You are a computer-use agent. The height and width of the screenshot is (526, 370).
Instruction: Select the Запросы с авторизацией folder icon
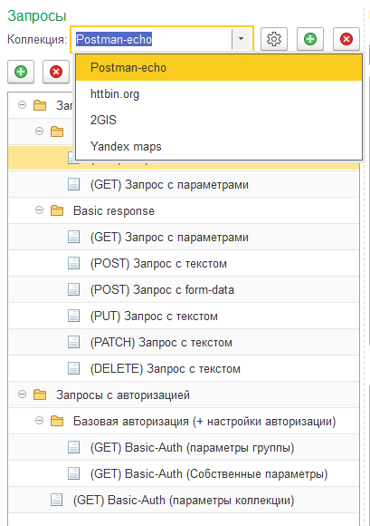click(x=40, y=394)
